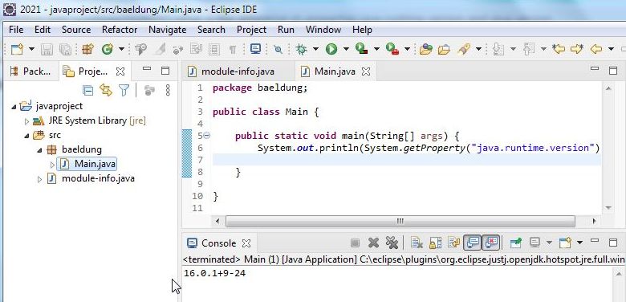626x302 pixels.
Task: Click the Skip All Breakpoints icon
Action: [278, 50]
